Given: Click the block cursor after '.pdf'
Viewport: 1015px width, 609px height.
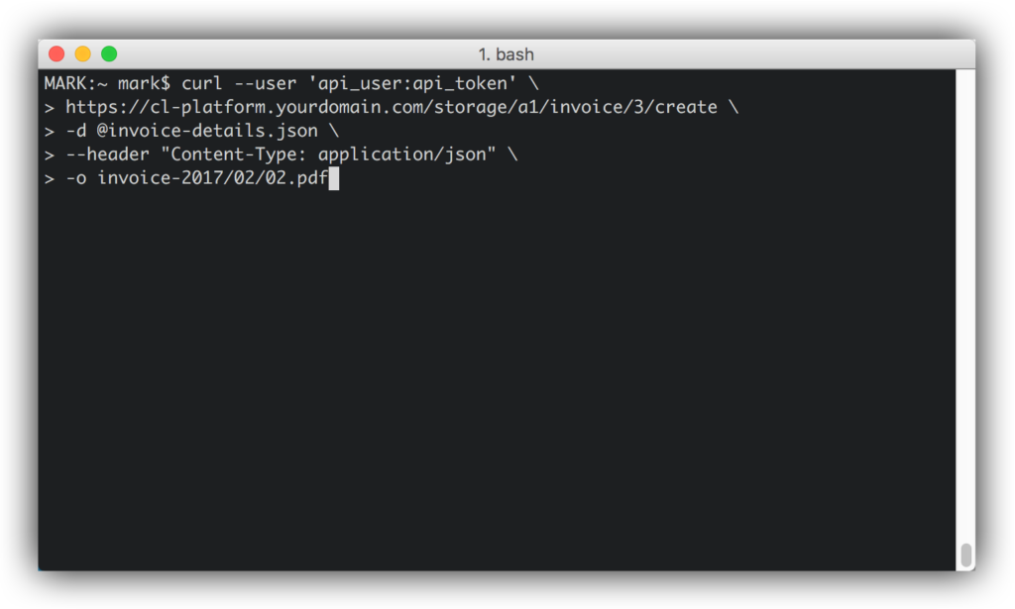Looking at the screenshot, I should coord(334,179).
